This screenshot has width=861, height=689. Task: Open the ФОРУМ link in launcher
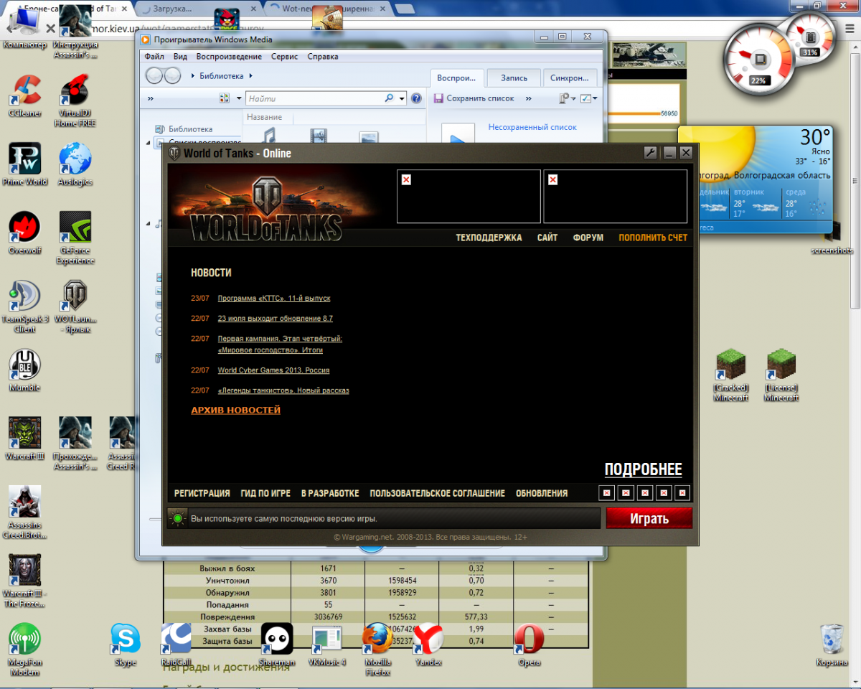tap(588, 238)
